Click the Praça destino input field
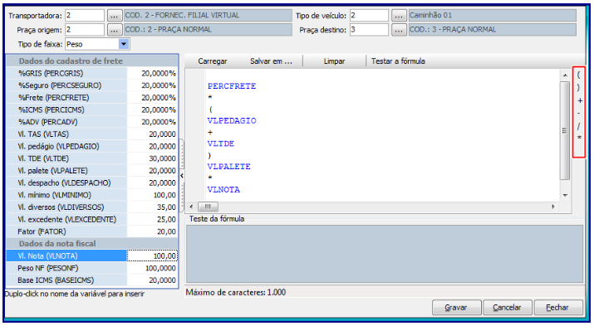The image size is (594, 326). click(369, 30)
